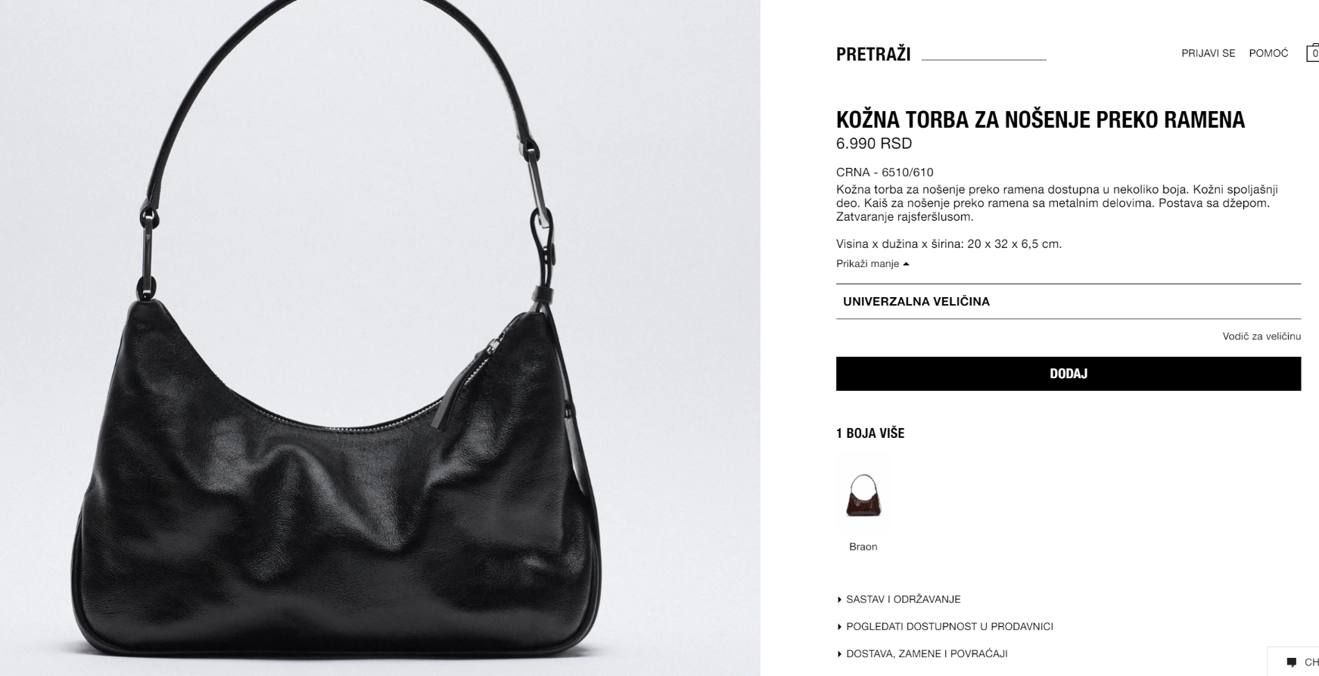Click the 6.990 RSD price text
The width and height of the screenshot is (1319, 676).
874,144
